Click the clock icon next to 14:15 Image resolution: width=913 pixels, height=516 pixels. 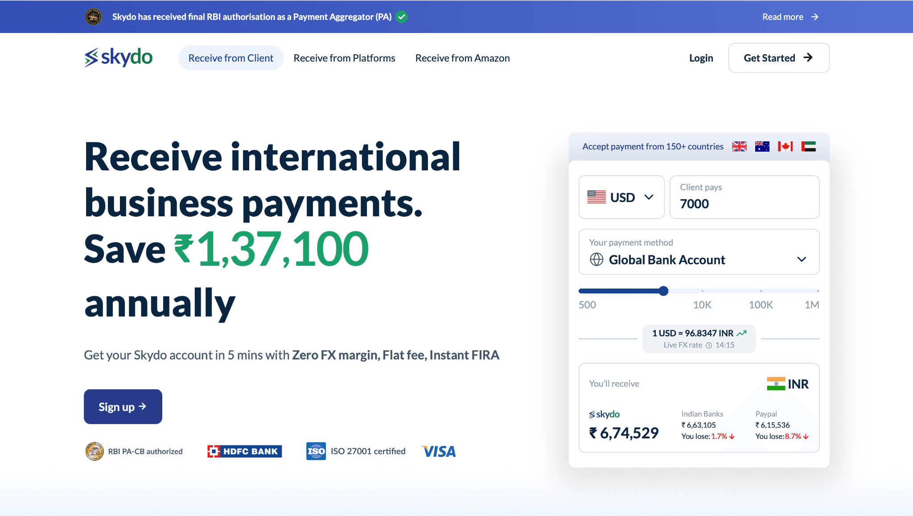pos(709,345)
